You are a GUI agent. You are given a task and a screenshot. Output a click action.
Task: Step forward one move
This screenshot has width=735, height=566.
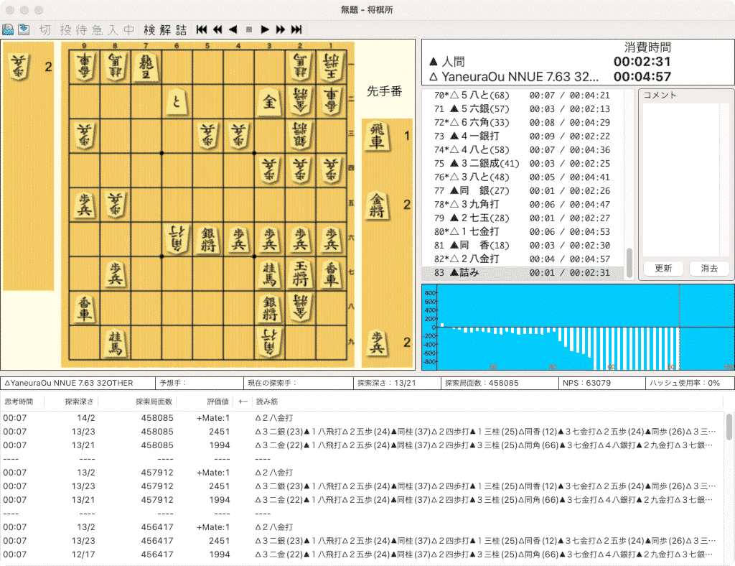click(265, 29)
